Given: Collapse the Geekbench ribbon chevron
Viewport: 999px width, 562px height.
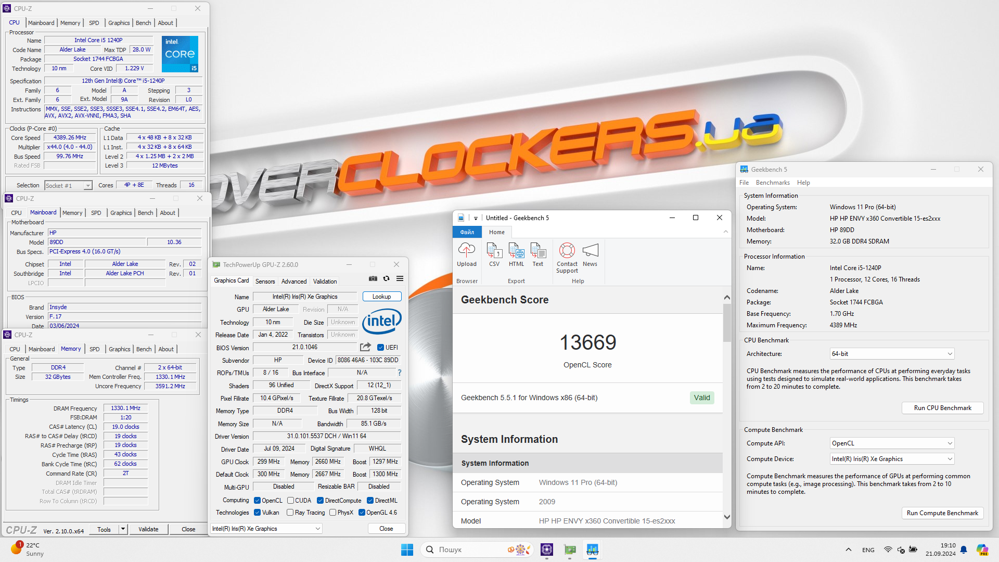Looking at the screenshot, I should pos(726,232).
